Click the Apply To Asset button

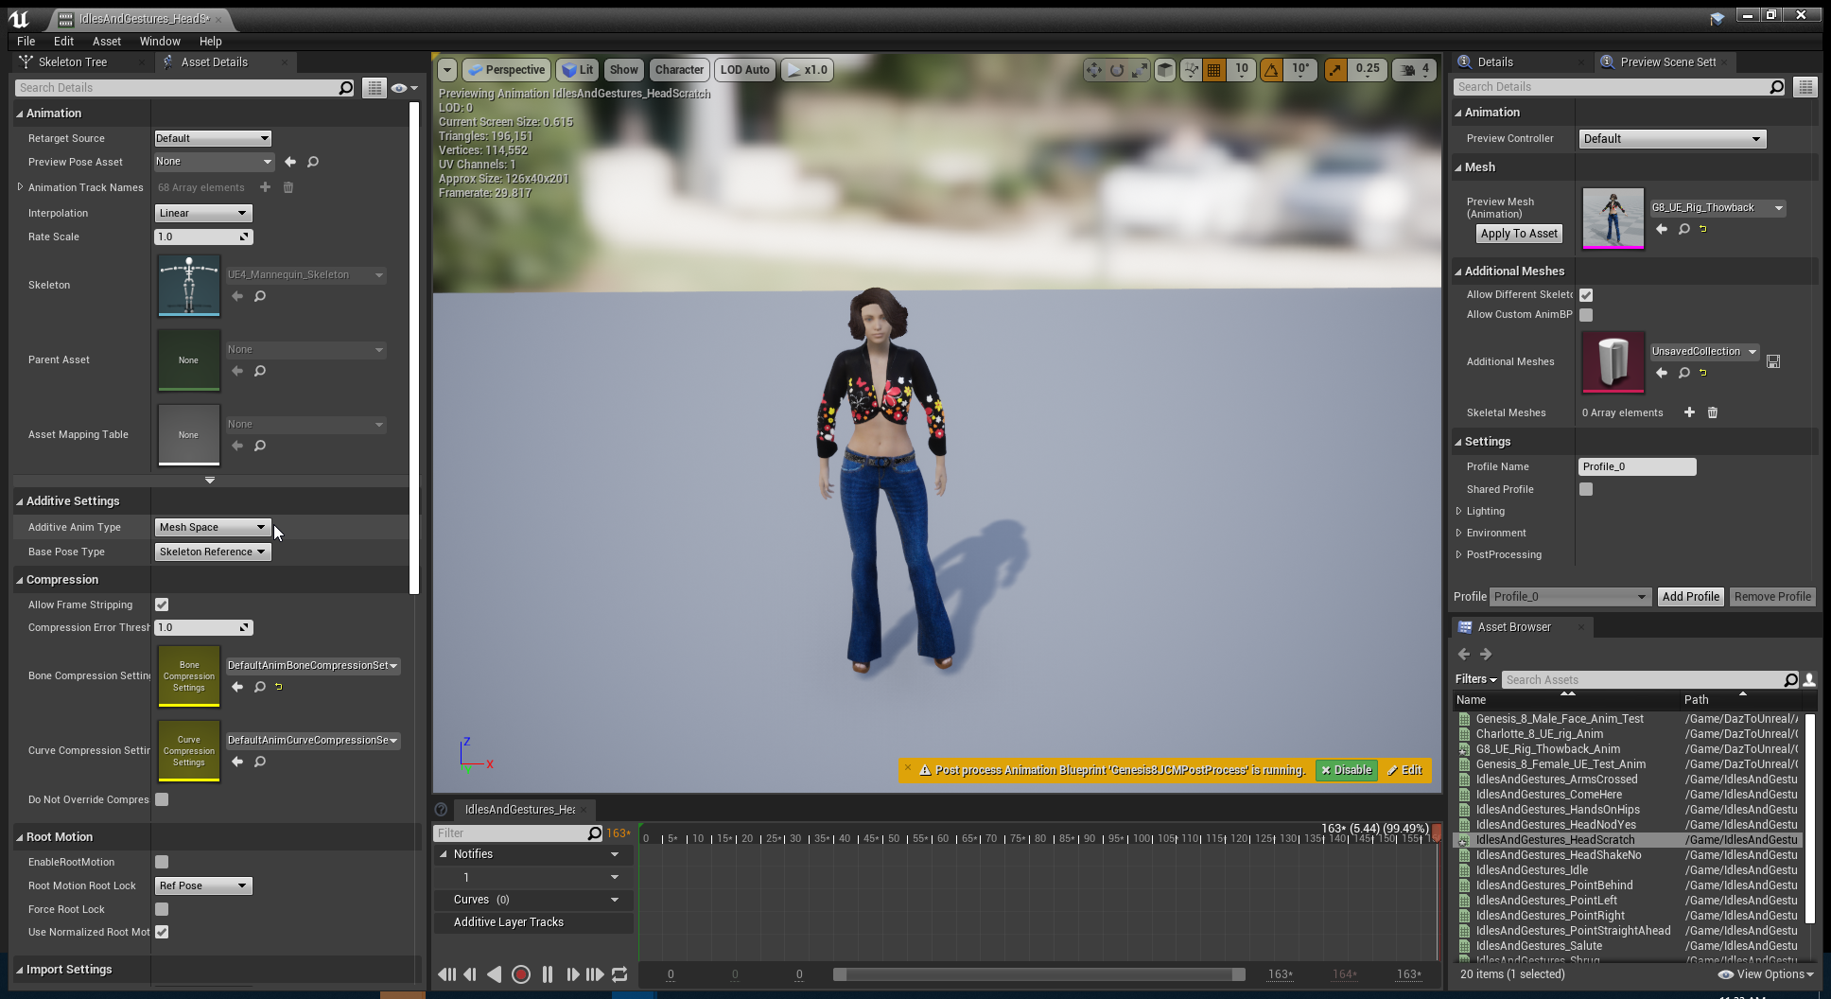coord(1519,234)
